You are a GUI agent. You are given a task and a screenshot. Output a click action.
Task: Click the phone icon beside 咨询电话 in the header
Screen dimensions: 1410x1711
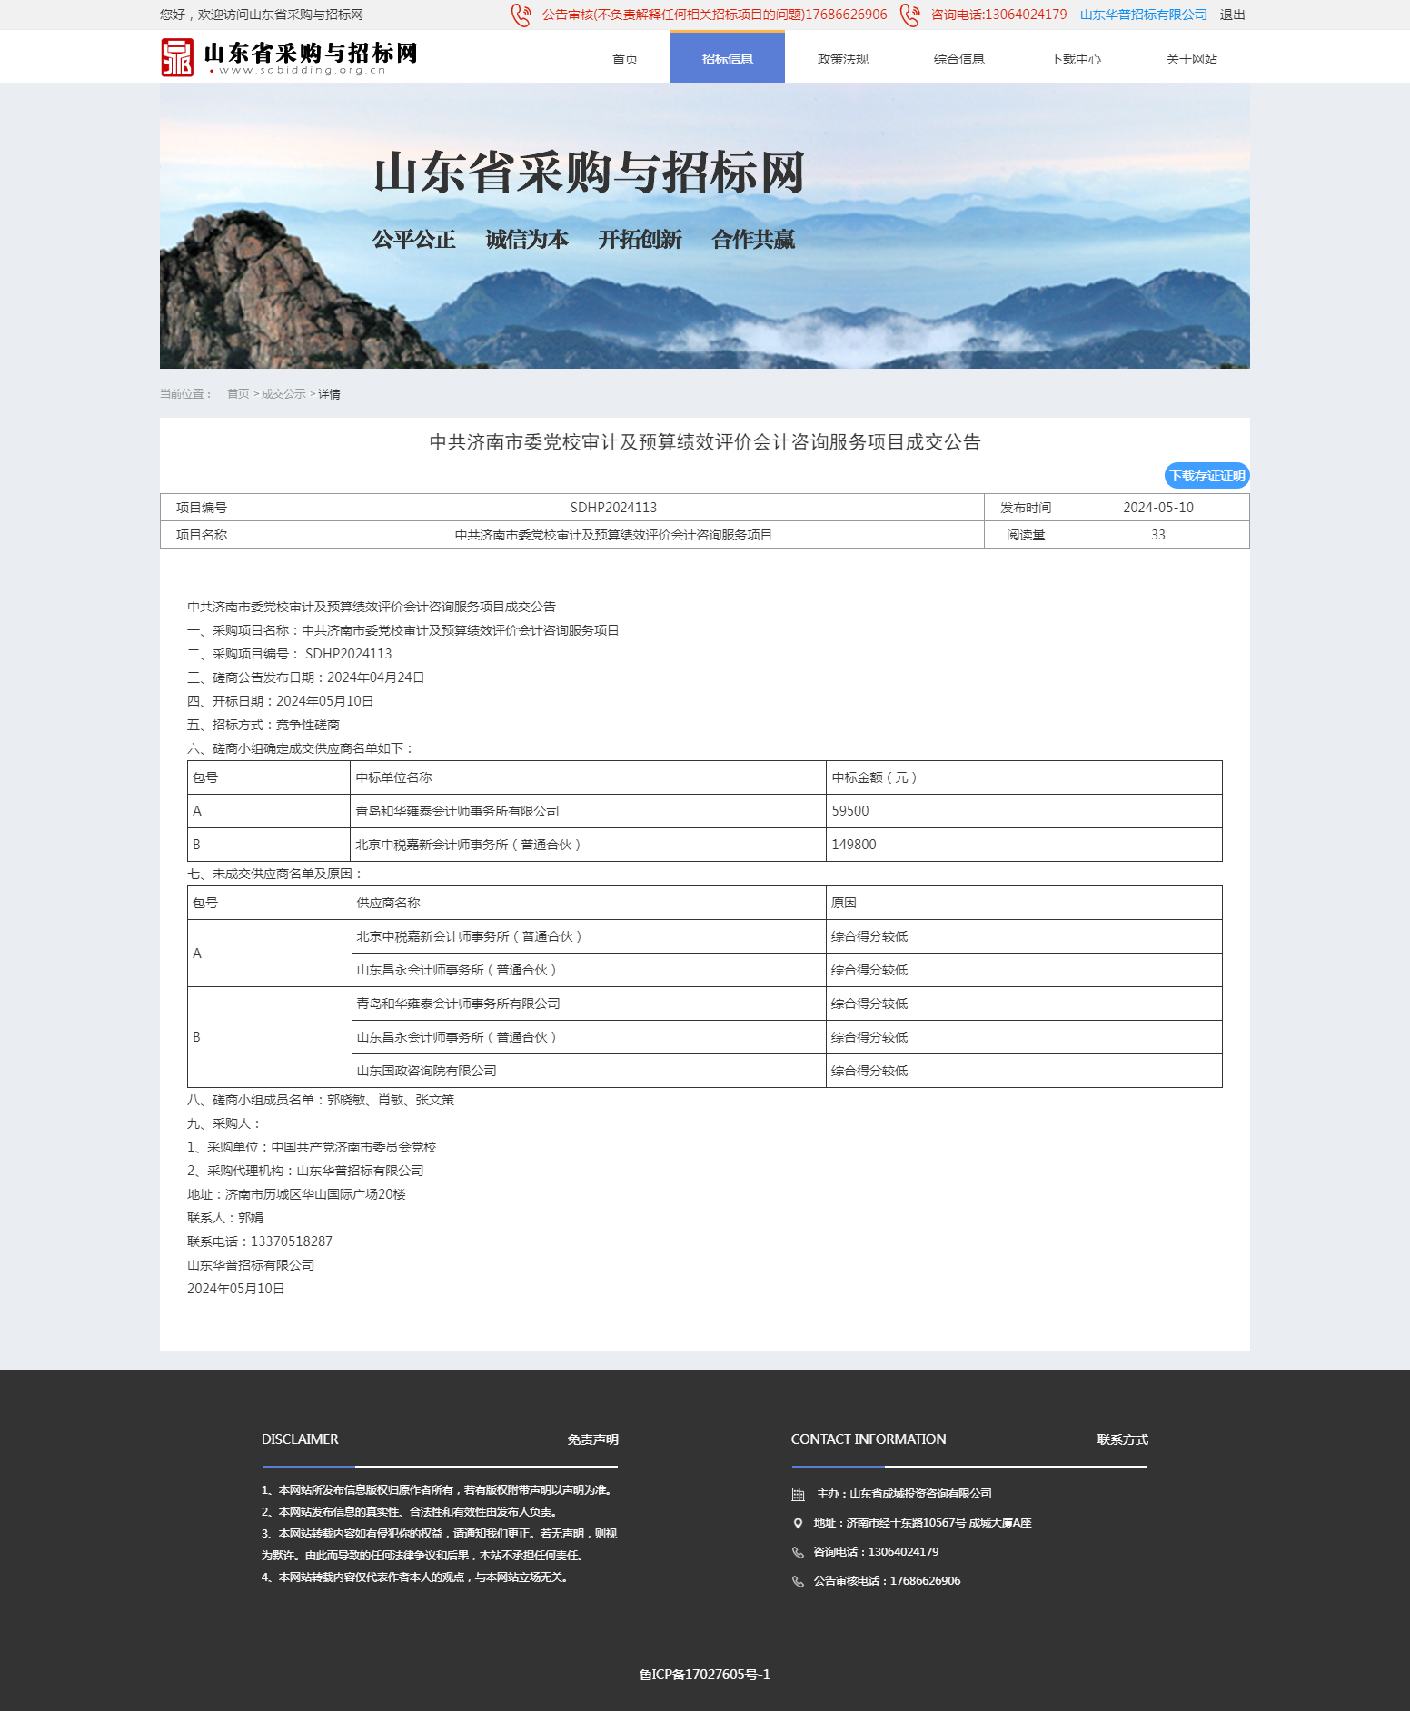point(909,15)
